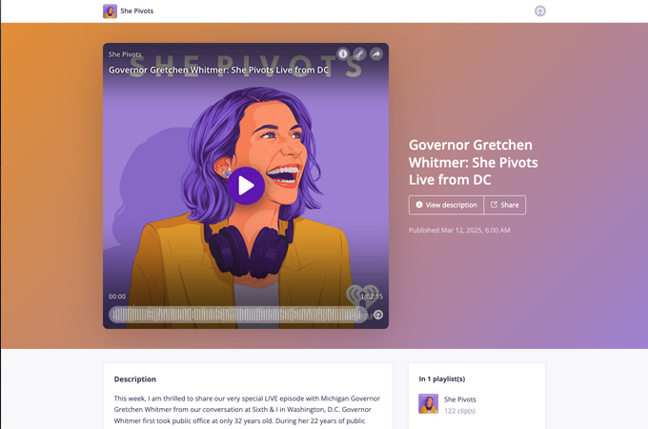648x429 pixels.
Task: Play the Governor Gretchen Whitmer episode
Action: coord(246,186)
